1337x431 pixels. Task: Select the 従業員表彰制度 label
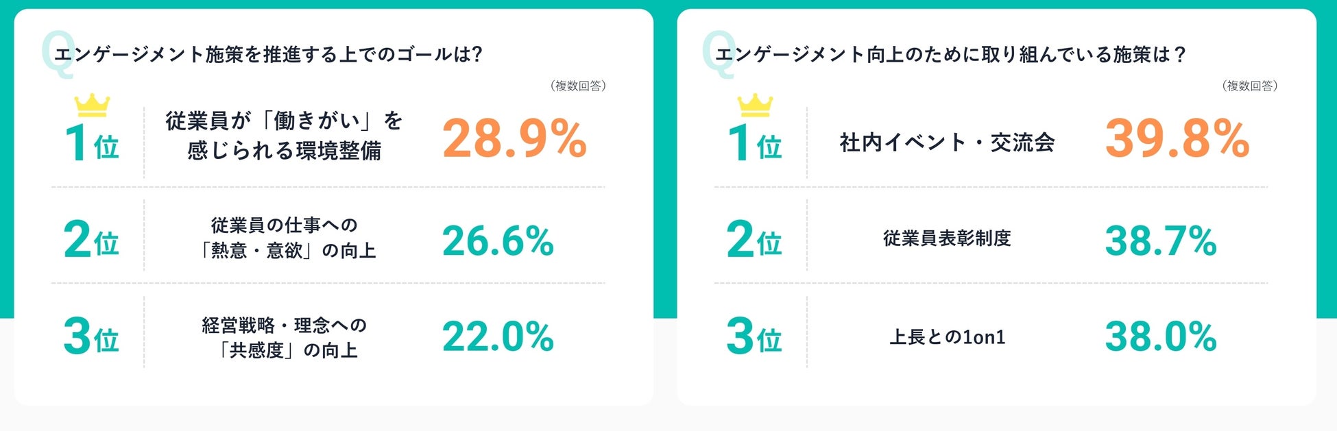click(947, 238)
